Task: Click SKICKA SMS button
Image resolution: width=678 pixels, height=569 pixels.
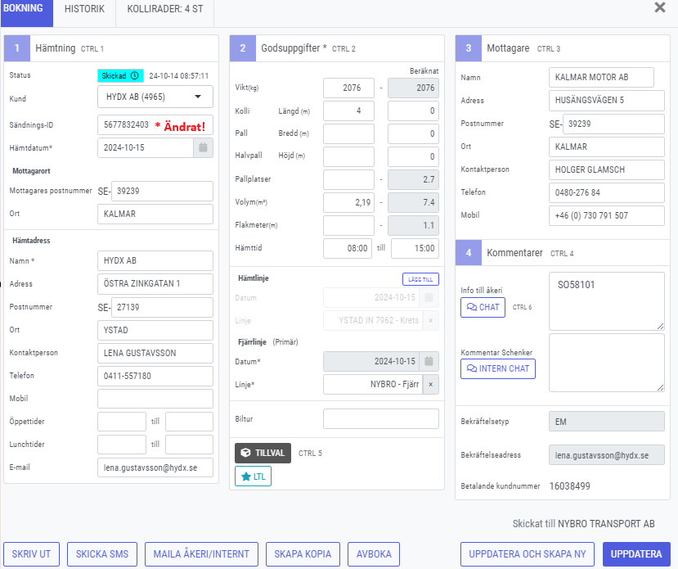Action: tap(101, 554)
